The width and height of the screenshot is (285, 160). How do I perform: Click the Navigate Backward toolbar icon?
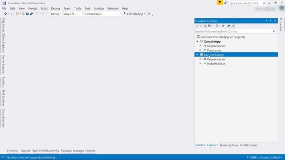pyautogui.click(x=6, y=14)
